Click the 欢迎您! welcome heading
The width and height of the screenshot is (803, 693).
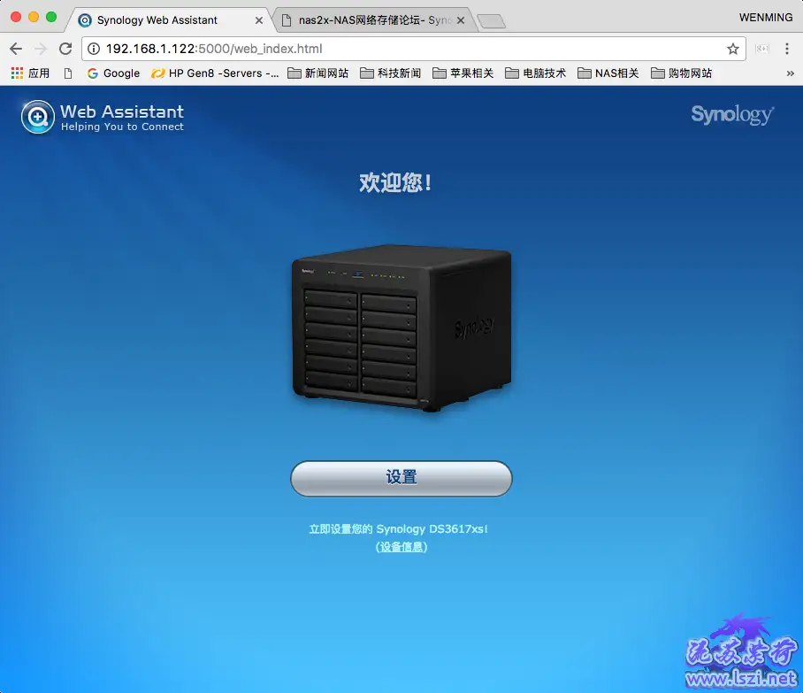(x=395, y=182)
